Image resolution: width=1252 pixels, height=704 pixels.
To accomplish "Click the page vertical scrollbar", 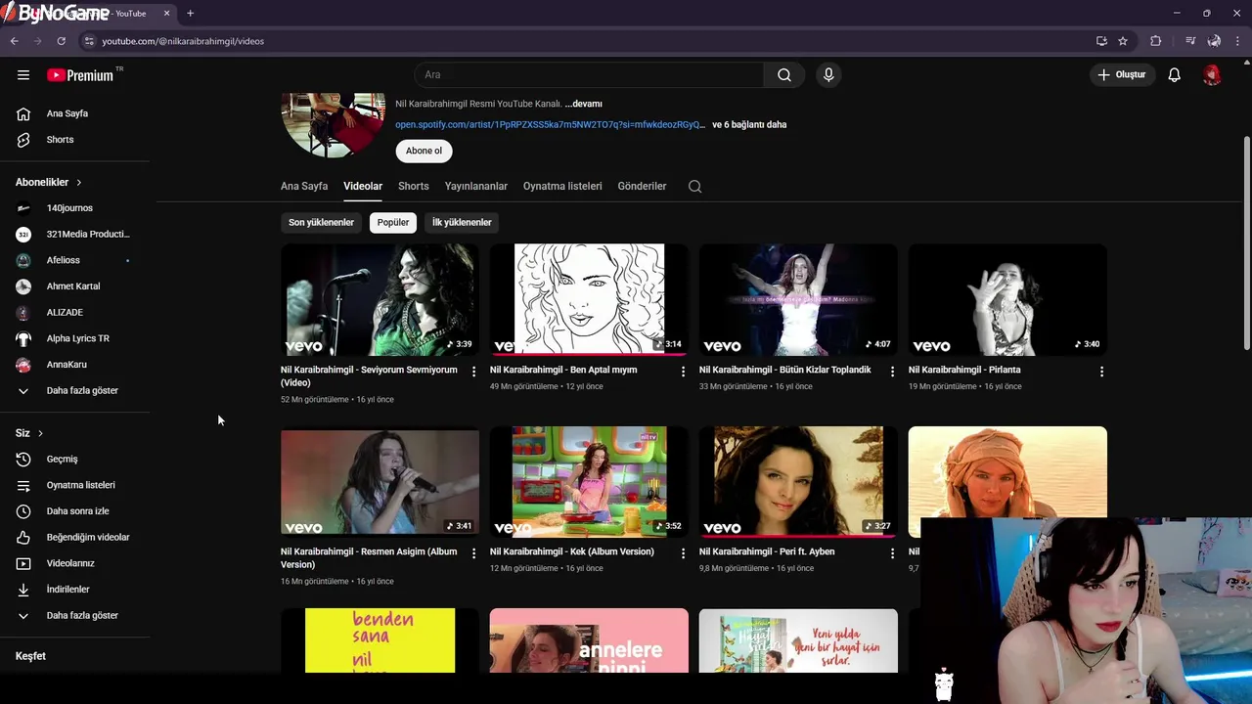I will click(1246, 242).
